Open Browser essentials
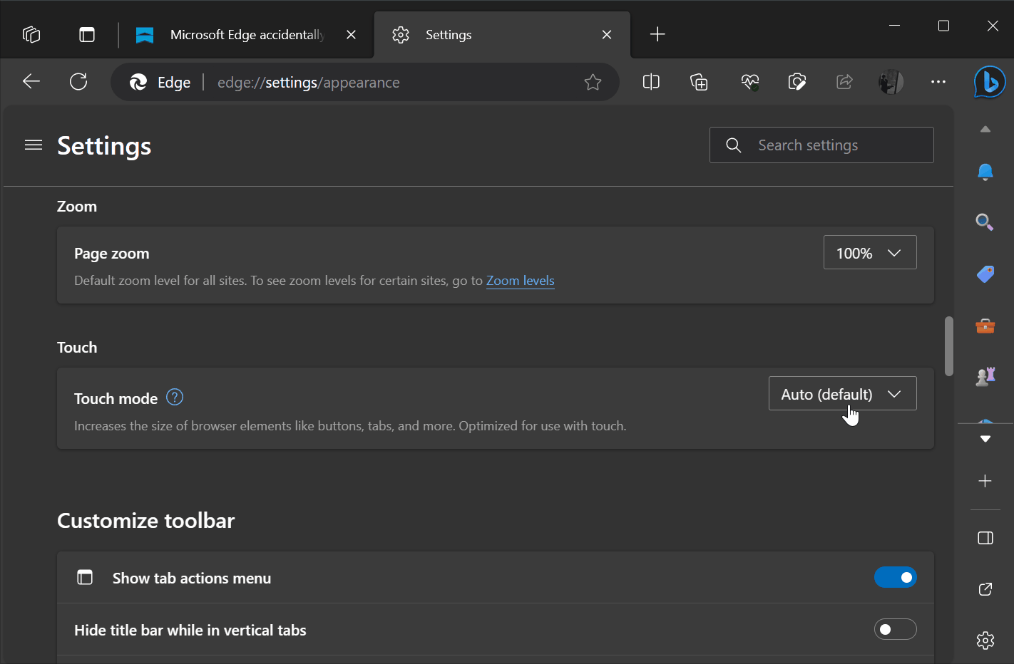This screenshot has height=664, width=1014. (749, 82)
